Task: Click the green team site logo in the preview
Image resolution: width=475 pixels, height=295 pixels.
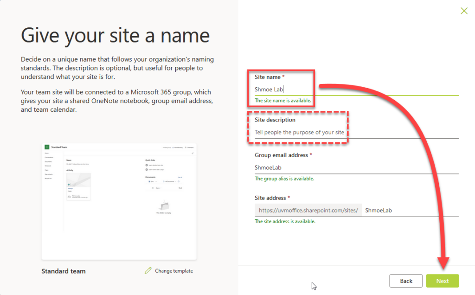Action: 46,147
